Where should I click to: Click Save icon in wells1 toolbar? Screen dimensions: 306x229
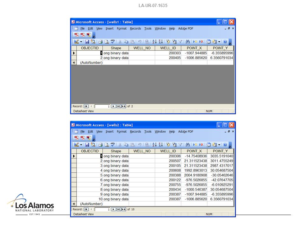point(87,42)
